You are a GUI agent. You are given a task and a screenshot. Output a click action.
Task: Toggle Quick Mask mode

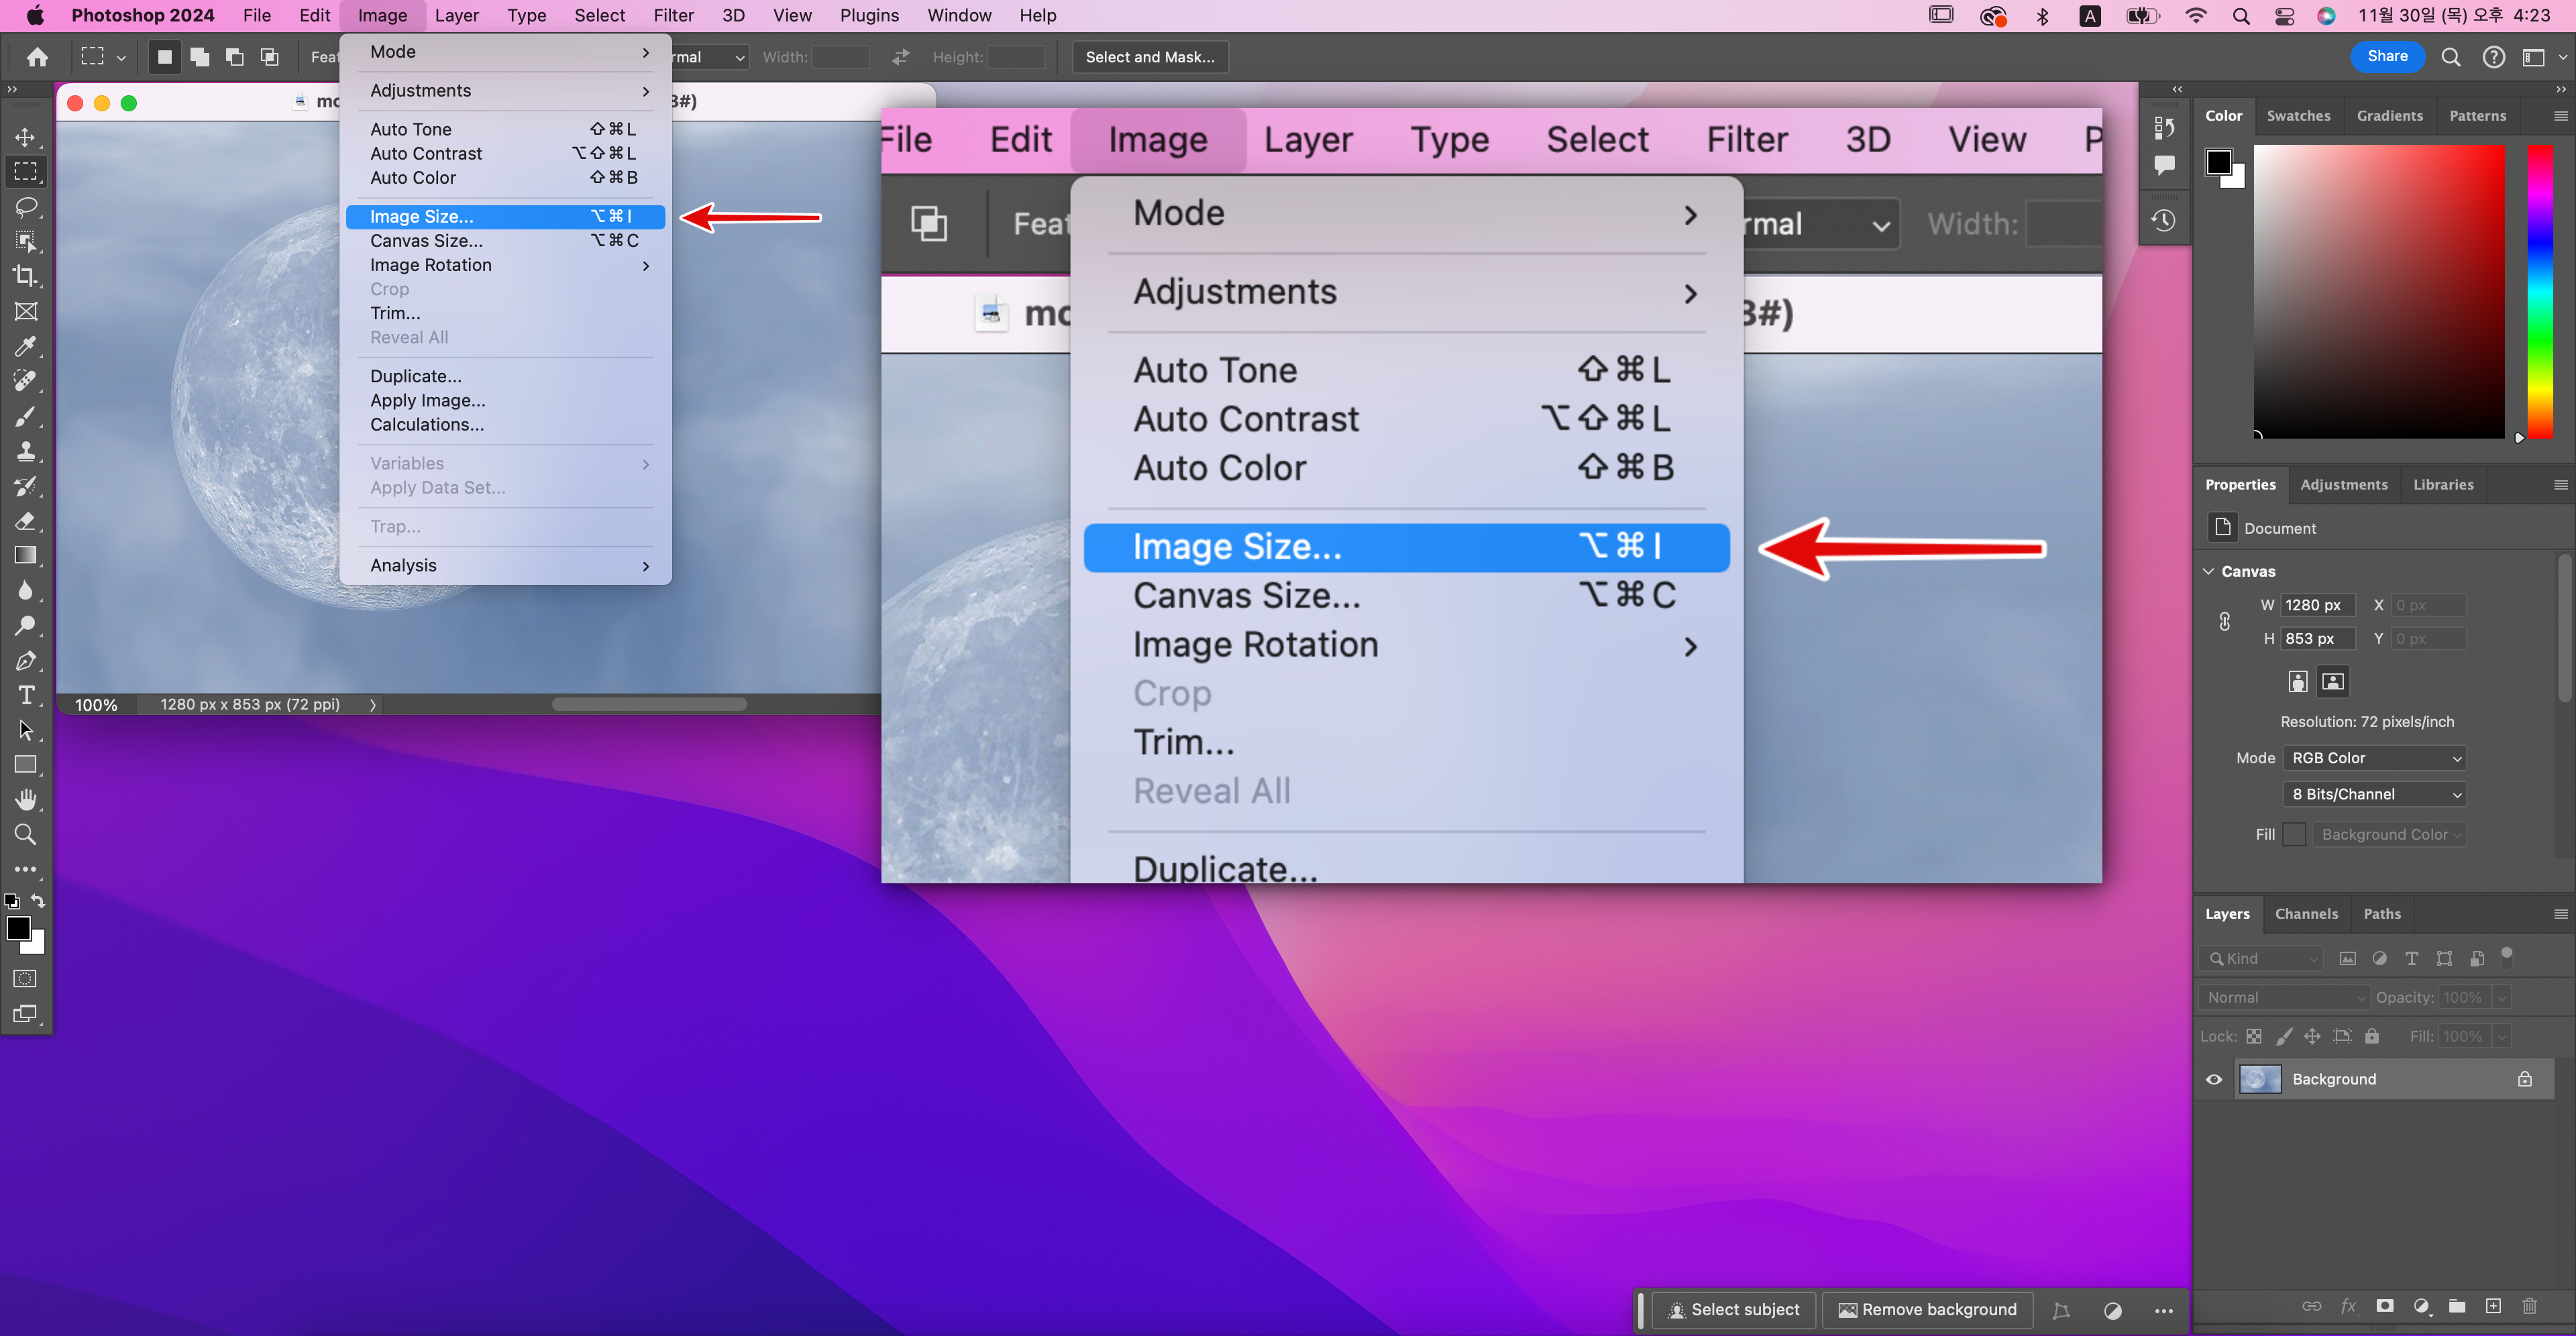25,979
